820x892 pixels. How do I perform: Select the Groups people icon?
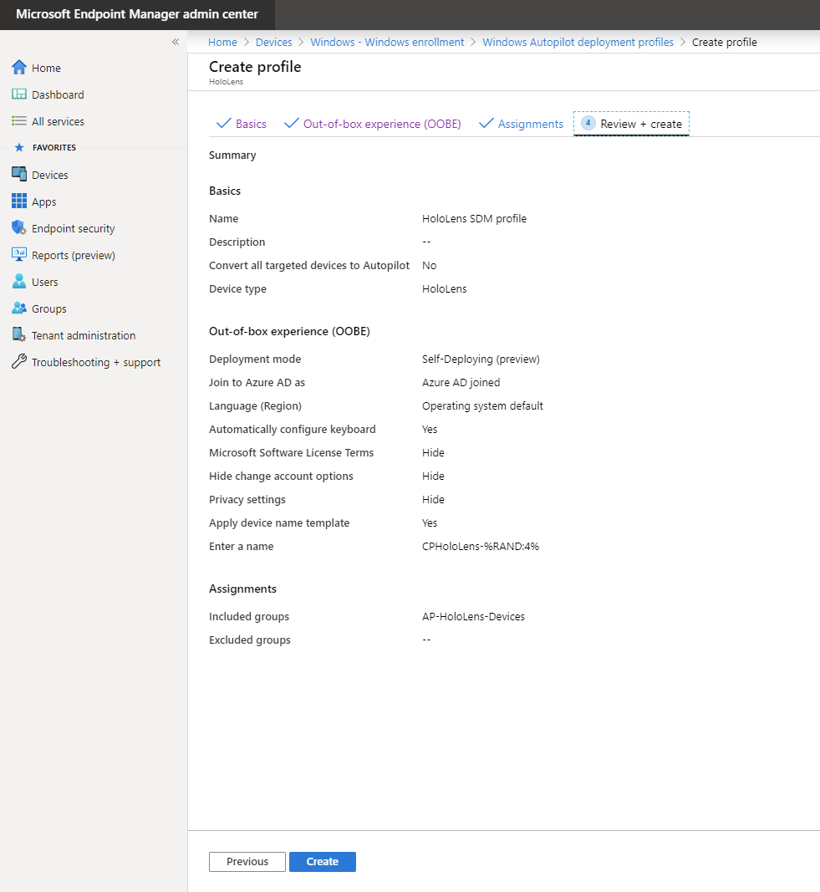(x=19, y=308)
